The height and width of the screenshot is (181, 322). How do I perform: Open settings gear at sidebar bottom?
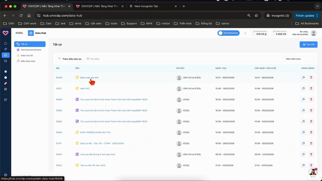6,175
